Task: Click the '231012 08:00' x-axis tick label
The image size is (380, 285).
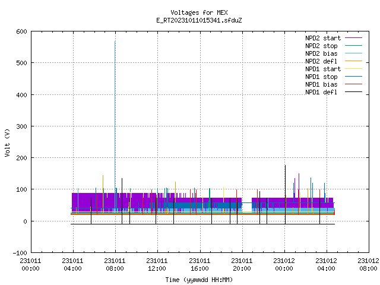Action: tap(368, 265)
